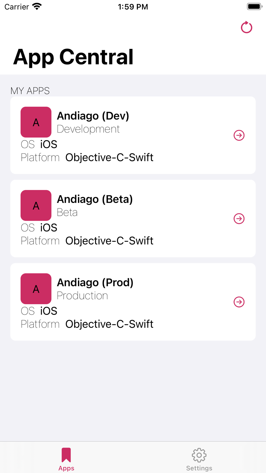Image resolution: width=266 pixels, height=473 pixels.
Task: Select the Andiago (Prod) title text
Action: 95,283
